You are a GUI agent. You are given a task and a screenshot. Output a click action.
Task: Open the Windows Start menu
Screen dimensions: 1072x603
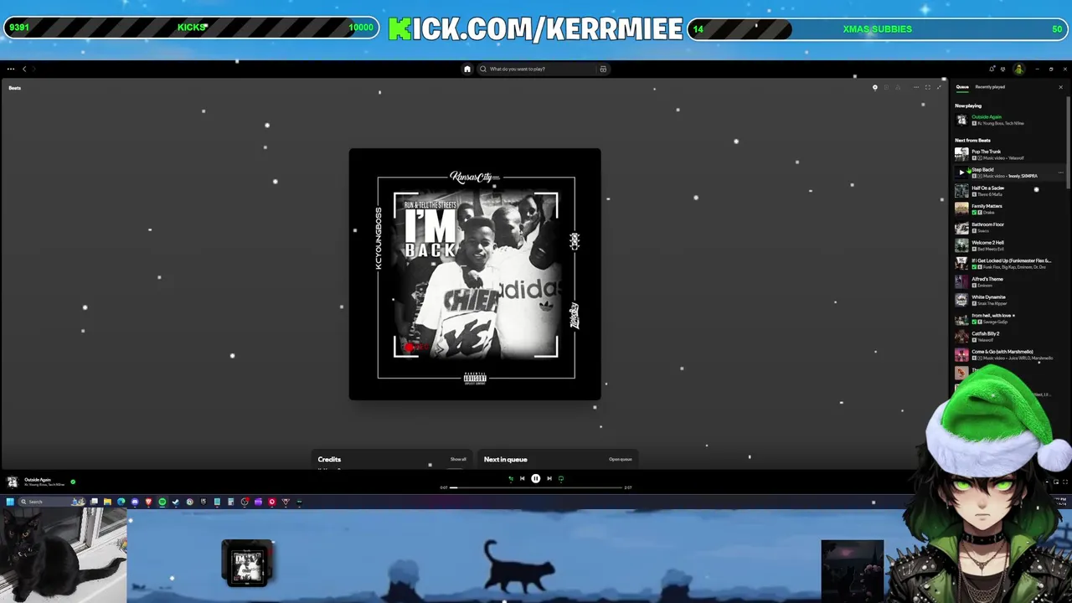[10, 502]
